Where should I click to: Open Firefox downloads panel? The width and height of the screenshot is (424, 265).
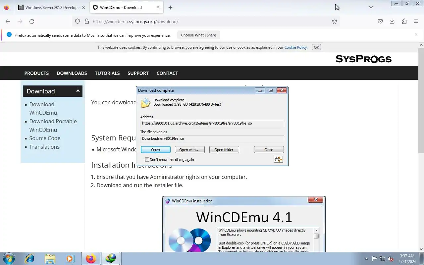392,21
